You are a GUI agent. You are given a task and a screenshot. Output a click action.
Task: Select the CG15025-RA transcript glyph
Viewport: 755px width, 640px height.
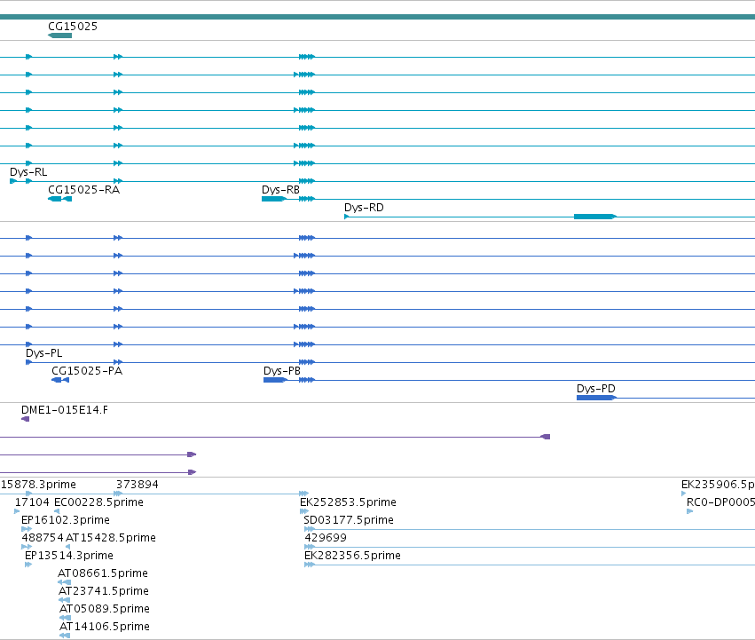point(59,199)
